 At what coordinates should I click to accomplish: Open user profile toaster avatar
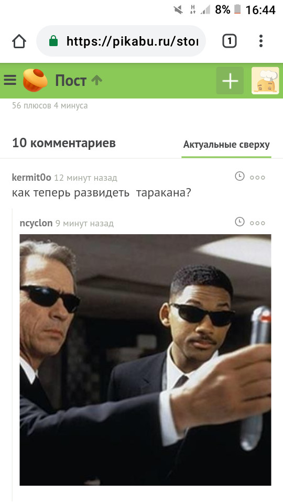click(x=265, y=81)
